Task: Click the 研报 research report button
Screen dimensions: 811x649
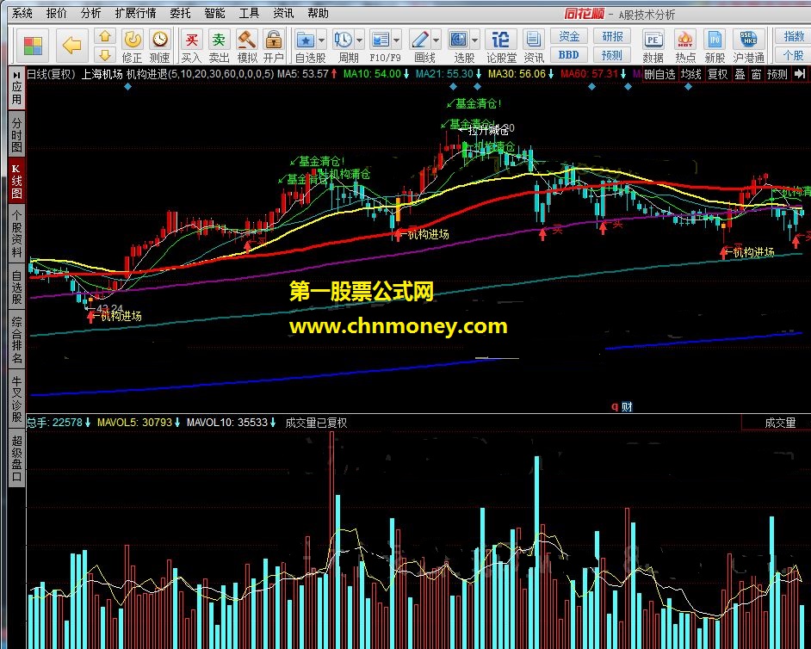Action: point(612,35)
